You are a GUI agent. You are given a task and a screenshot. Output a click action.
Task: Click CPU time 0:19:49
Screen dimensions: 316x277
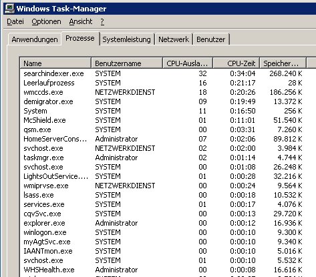click(x=243, y=101)
